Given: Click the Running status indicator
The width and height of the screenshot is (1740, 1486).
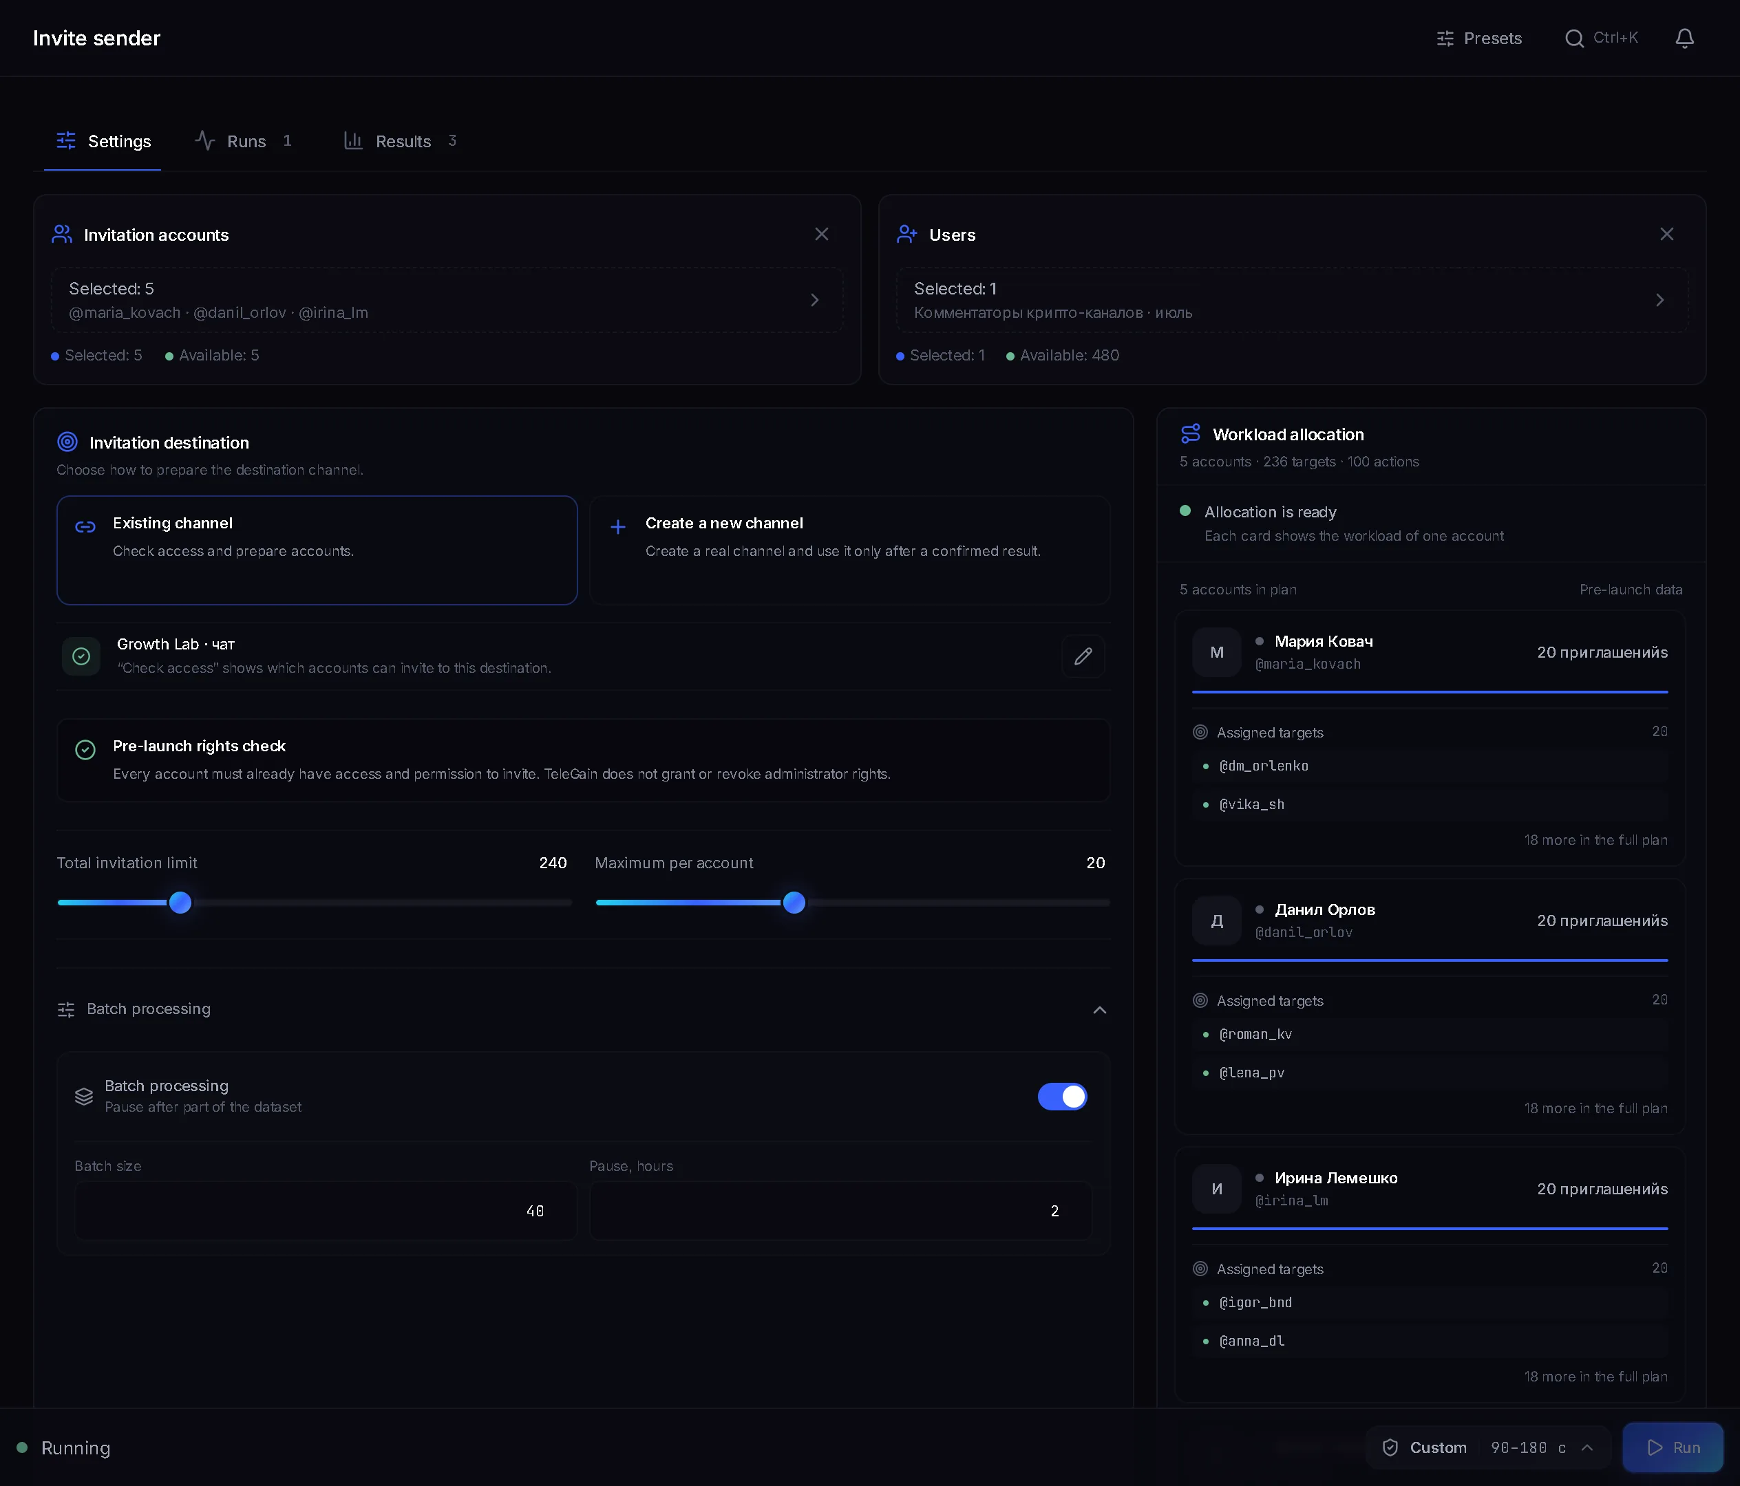Looking at the screenshot, I should pos(64,1447).
